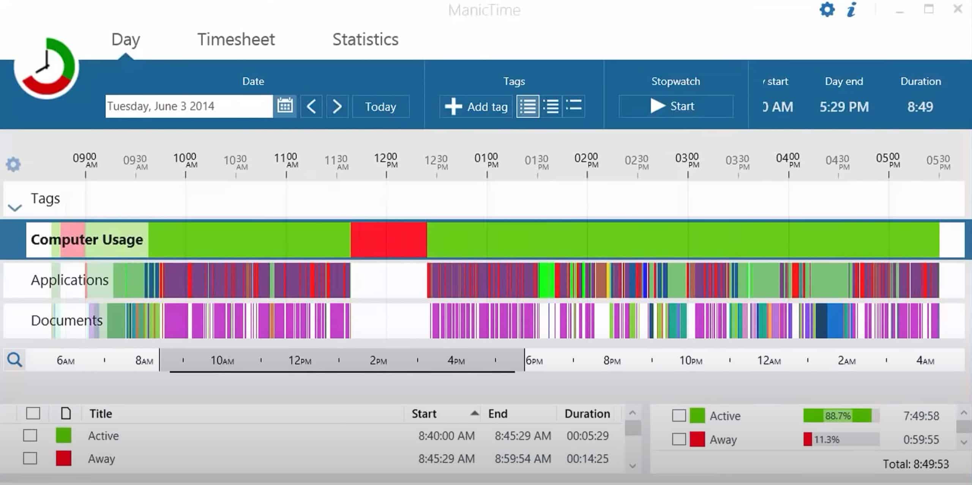Select the third tag list view icon
The image size is (972, 485).
[x=573, y=106]
